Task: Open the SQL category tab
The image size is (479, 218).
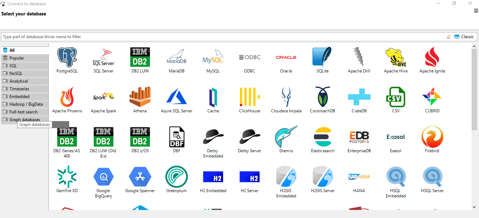Action: [25, 66]
